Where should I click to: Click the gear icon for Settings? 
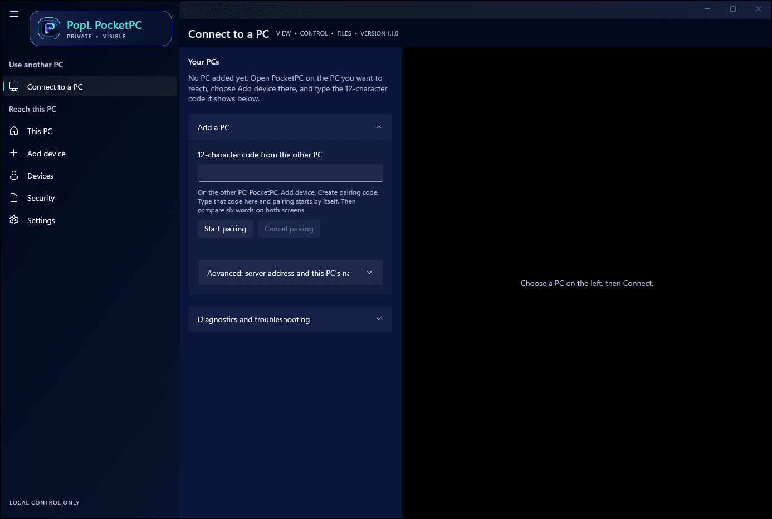tap(14, 220)
